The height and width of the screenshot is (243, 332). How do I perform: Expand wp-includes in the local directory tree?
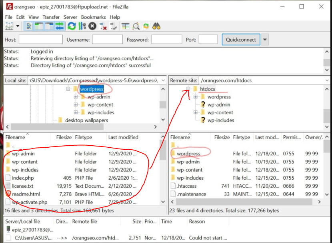(76, 112)
